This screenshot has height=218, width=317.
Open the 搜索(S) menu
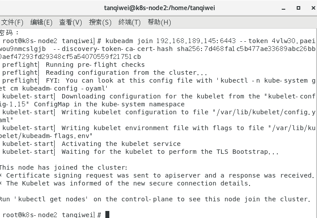pos(100,22)
